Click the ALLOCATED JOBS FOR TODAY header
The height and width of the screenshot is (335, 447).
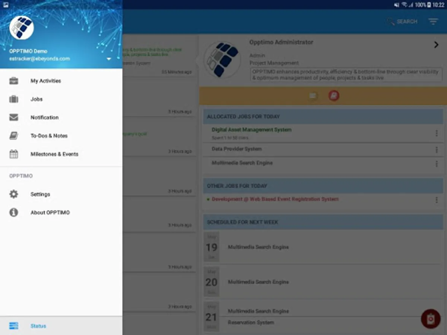coord(323,117)
